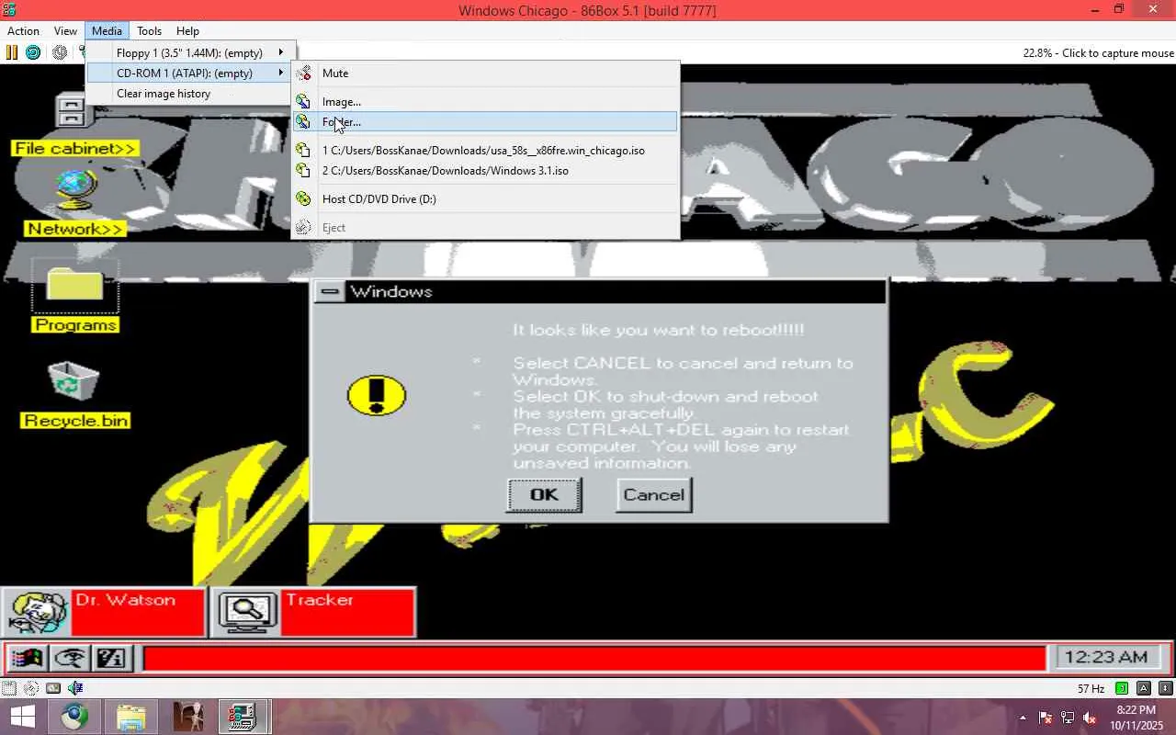Image resolution: width=1176 pixels, height=735 pixels.
Task: Click Cancel in the reboot dialog
Action: click(654, 494)
